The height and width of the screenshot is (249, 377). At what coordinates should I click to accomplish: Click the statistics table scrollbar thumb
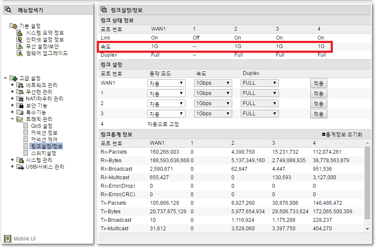click(367, 183)
